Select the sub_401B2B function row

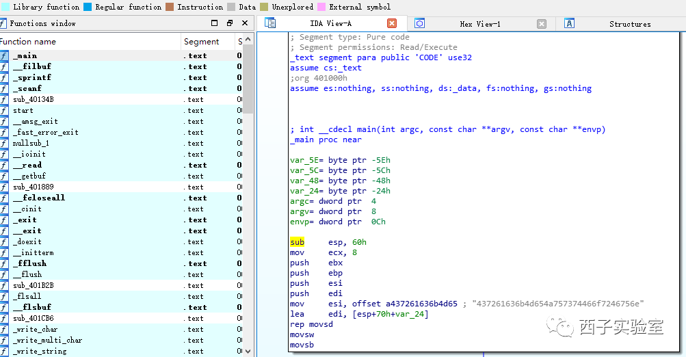coord(122,285)
